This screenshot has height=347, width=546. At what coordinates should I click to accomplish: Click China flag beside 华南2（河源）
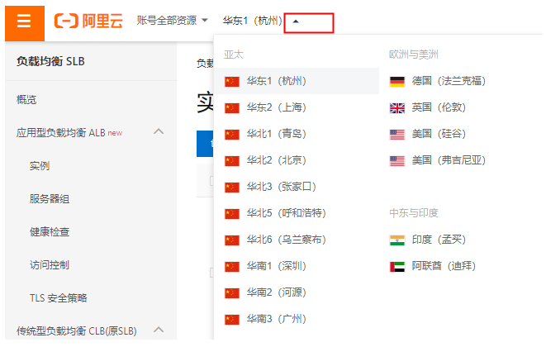click(x=232, y=293)
